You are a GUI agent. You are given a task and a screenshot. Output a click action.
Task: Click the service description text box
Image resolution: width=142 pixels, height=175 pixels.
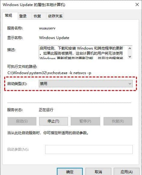(83, 52)
